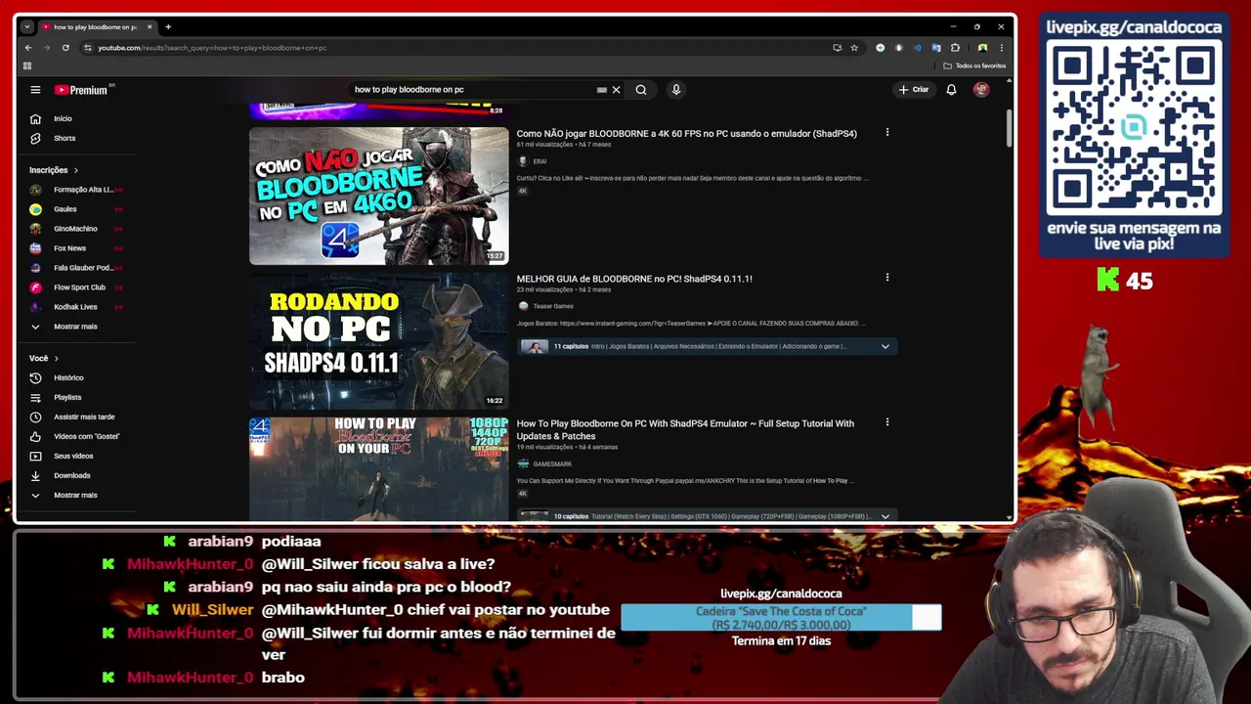Viewport: 1251px width, 704px height.
Task: Open the YouTube hamburger guide menu
Action: pyautogui.click(x=35, y=90)
